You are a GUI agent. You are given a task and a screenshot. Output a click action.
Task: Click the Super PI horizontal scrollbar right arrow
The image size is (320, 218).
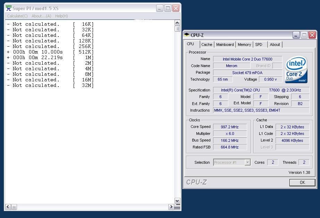coord(171,207)
